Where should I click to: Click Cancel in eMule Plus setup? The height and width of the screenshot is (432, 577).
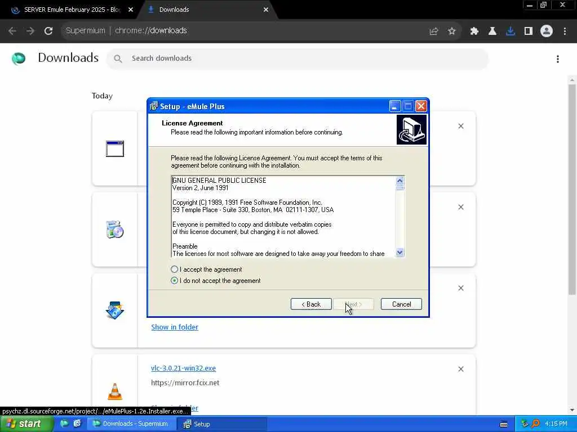coord(401,304)
